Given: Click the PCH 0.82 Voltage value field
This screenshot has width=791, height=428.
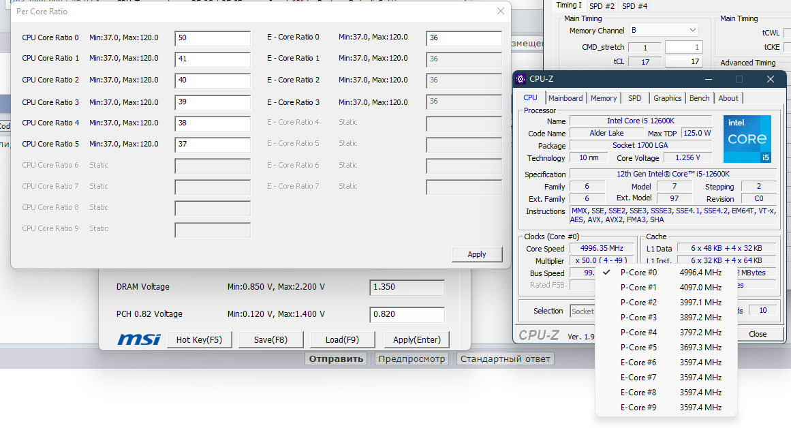Looking at the screenshot, I should point(407,314).
